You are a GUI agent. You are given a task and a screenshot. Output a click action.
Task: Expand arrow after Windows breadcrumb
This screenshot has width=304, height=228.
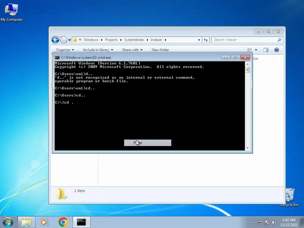[102, 40]
